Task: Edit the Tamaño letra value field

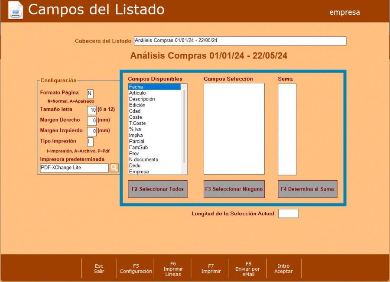Action: click(x=91, y=110)
